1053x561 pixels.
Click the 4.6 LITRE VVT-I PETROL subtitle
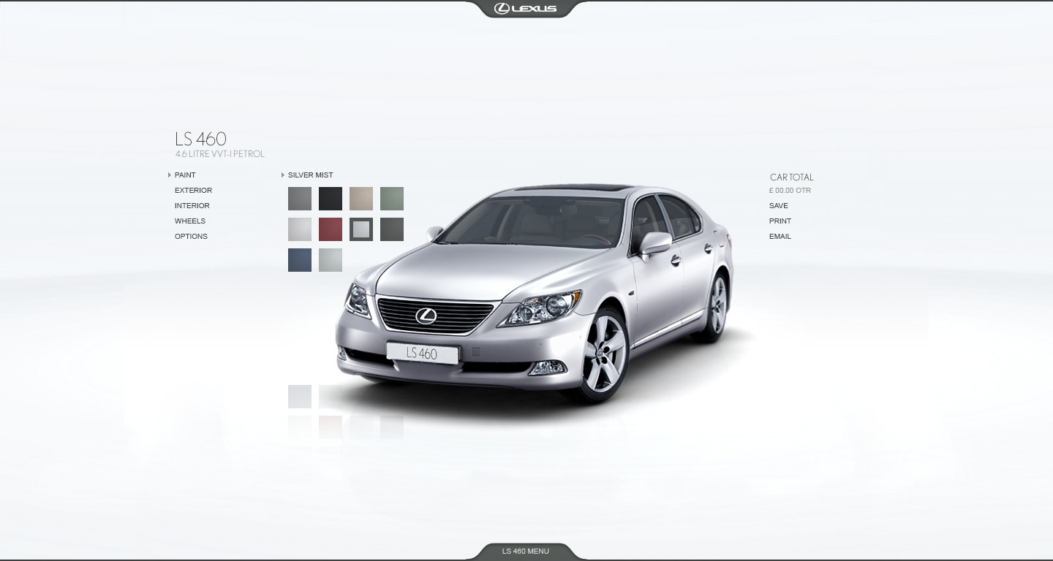220,154
